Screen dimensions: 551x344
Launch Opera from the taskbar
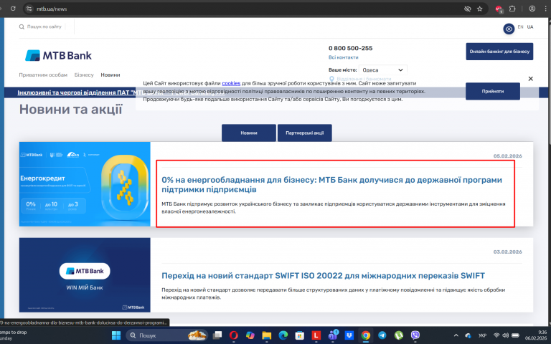[x=234, y=335]
